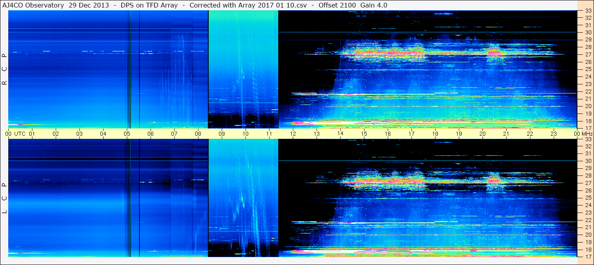
Task: Select the 05 hour mark on time axis
Action: click(x=127, y=134)
